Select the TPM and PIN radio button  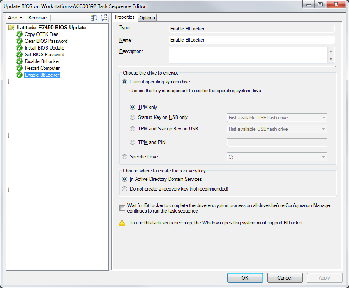[x=133, y=142]
